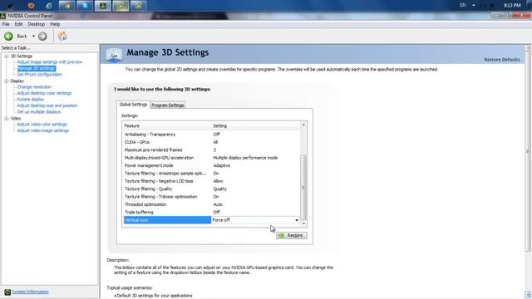532x299 pixels.
Task: Open the File menu
Action: [x=6, y=24]
